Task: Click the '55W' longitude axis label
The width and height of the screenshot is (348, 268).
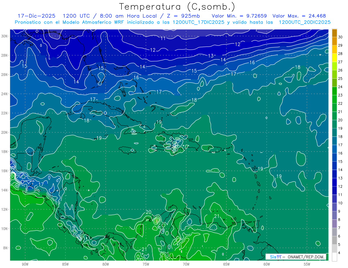Action: 307,265
